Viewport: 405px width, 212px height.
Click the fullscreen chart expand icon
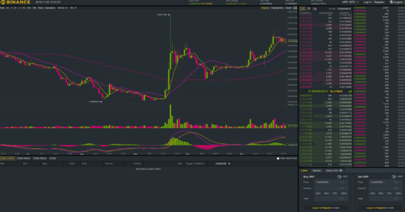coord(295,8)
